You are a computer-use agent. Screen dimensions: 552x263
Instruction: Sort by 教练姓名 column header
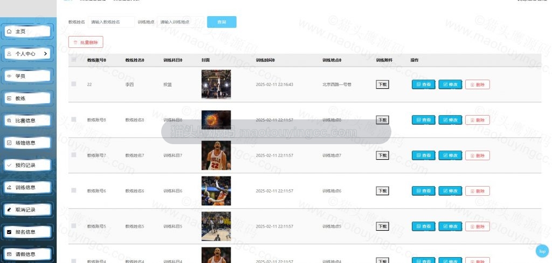(135, 60)
